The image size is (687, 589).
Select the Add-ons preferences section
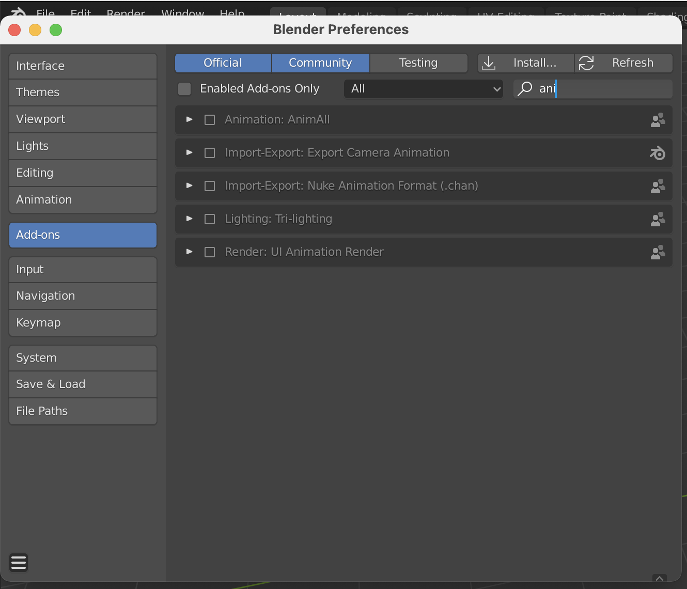click(83, 235)
